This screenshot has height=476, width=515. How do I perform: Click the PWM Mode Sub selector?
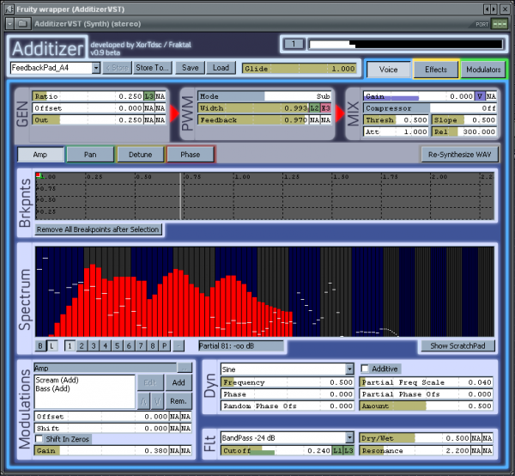pos(264,96)
